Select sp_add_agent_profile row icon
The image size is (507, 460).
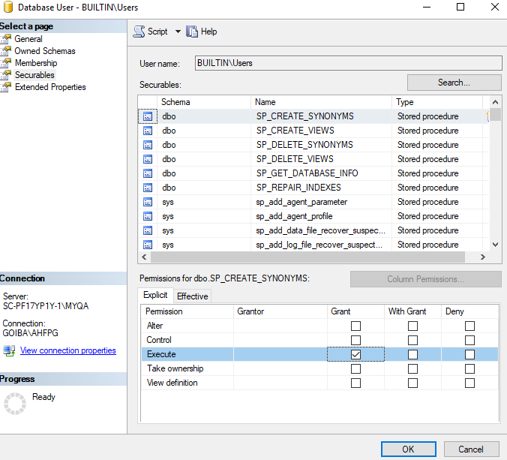click(148, 216)
